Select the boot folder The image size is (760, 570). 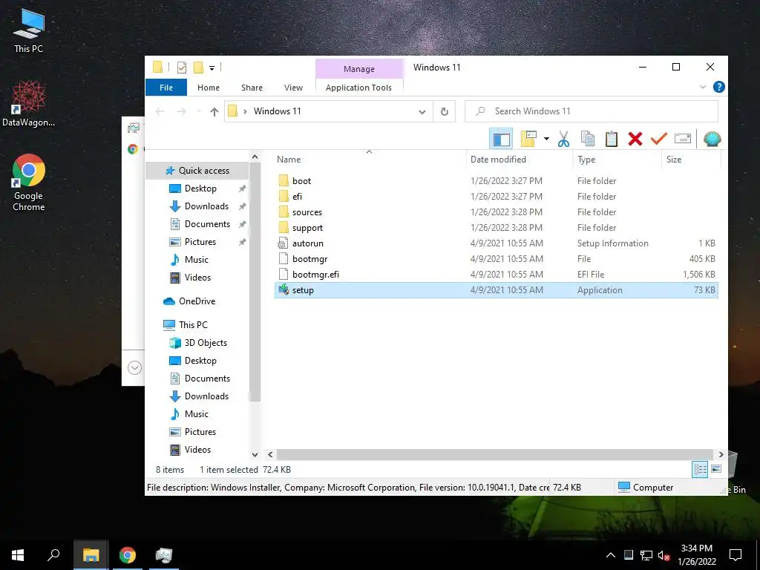click(496, 181)
